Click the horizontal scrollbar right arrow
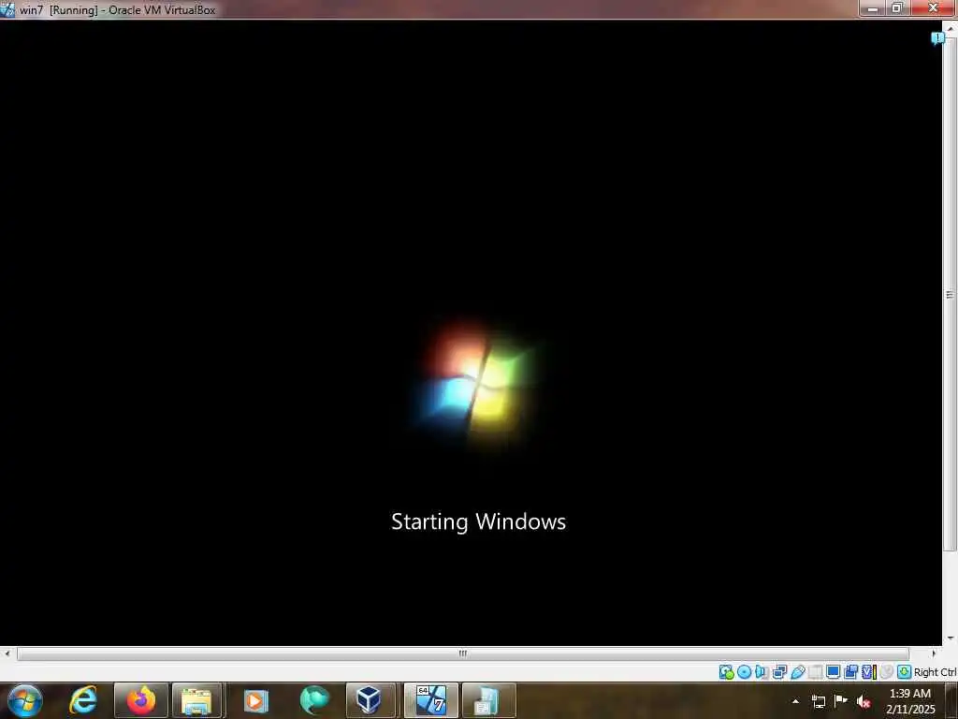This screenshot has width=958, height=719. [x=934, y=653]
